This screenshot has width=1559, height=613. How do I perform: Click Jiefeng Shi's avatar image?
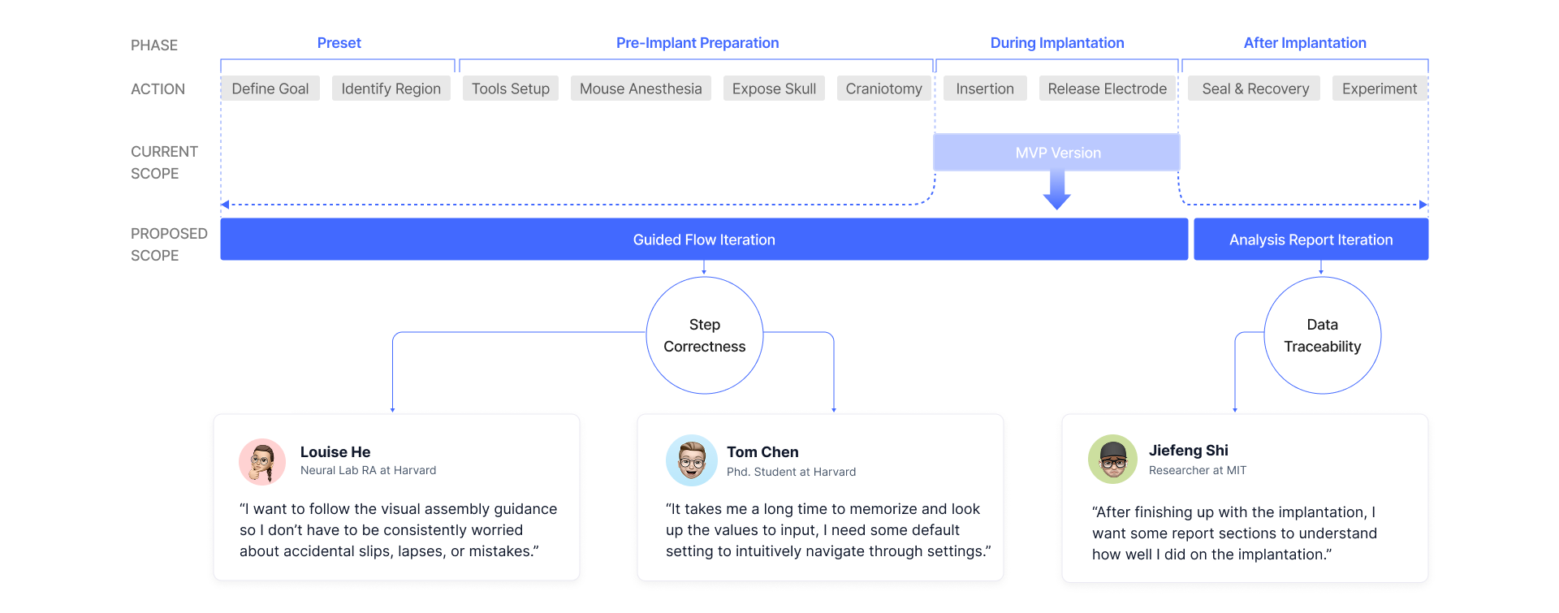pyautogui.click(x=1112, y=459)
